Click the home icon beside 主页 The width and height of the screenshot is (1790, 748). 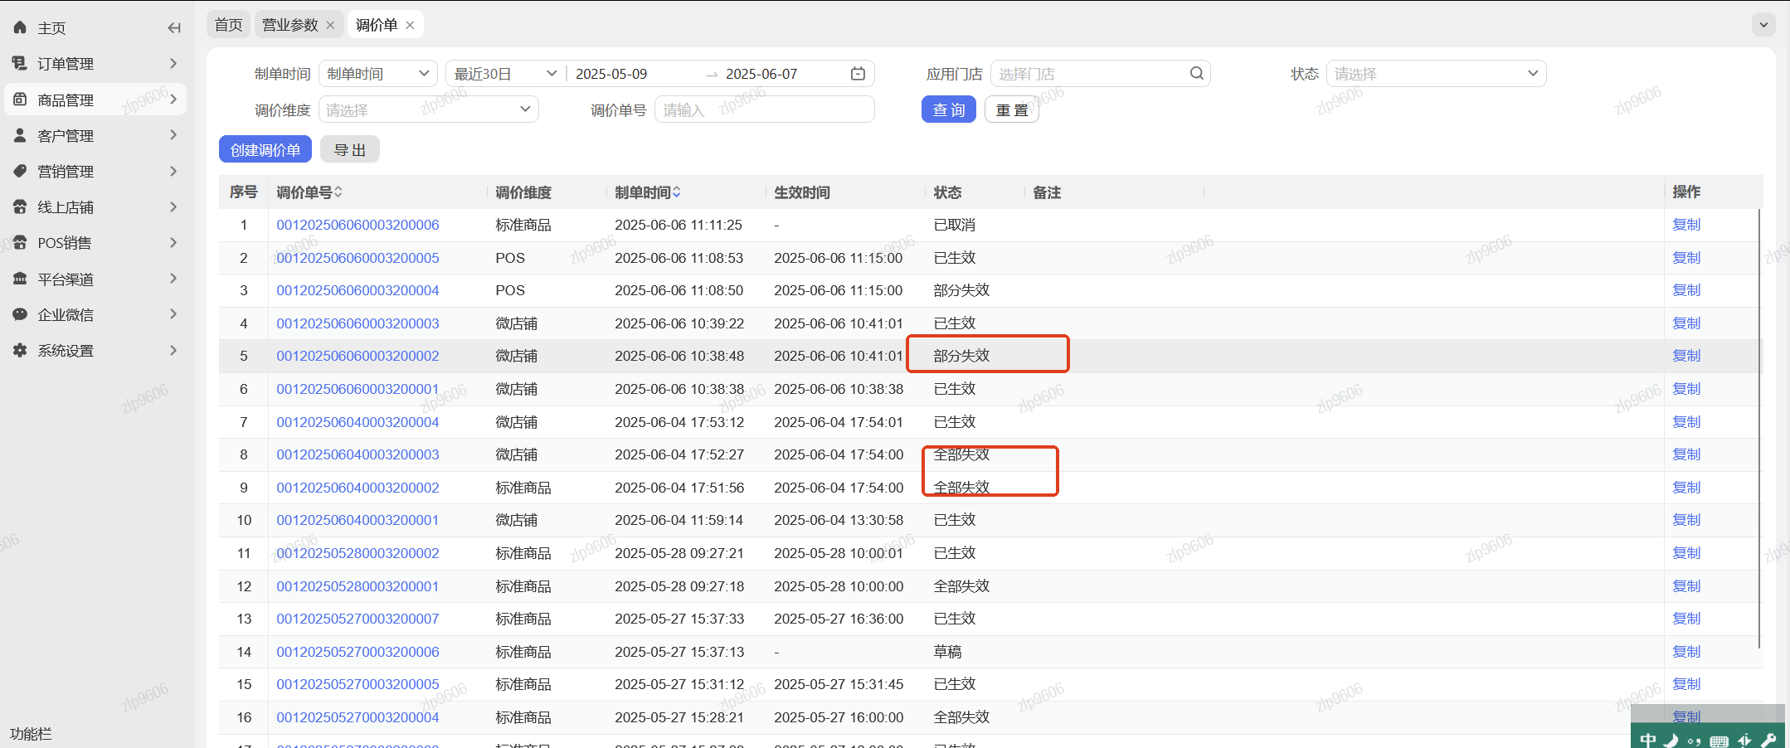pos(20,27)
